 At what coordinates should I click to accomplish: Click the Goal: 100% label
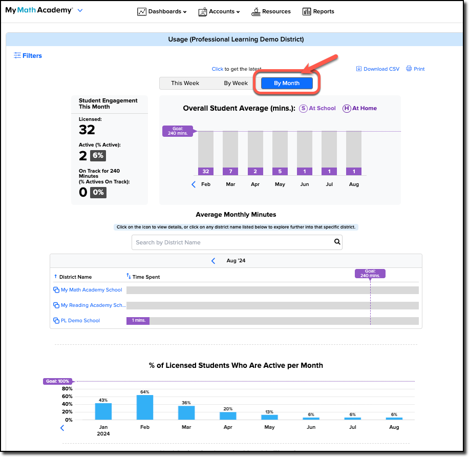[57, 381]
